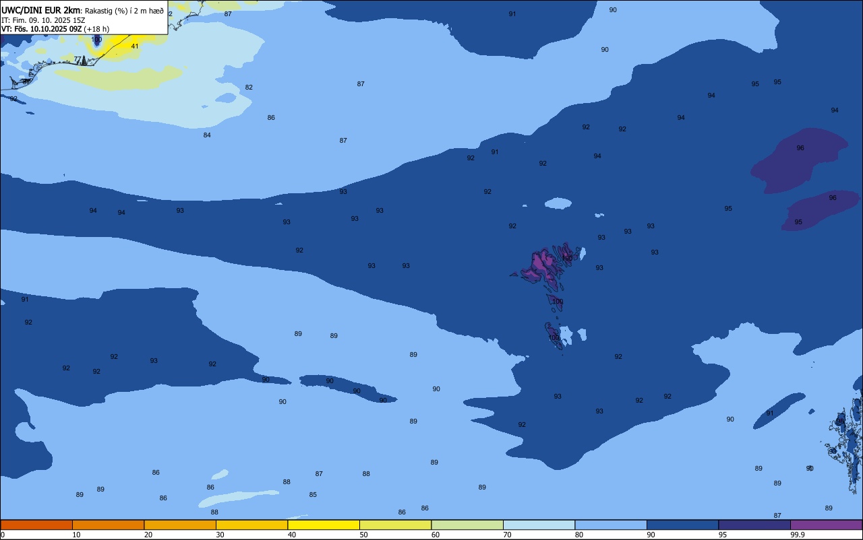Click the 0–10 dark orange legend swatch
Viewport: 863px width, 540px height.
(36, 525)
